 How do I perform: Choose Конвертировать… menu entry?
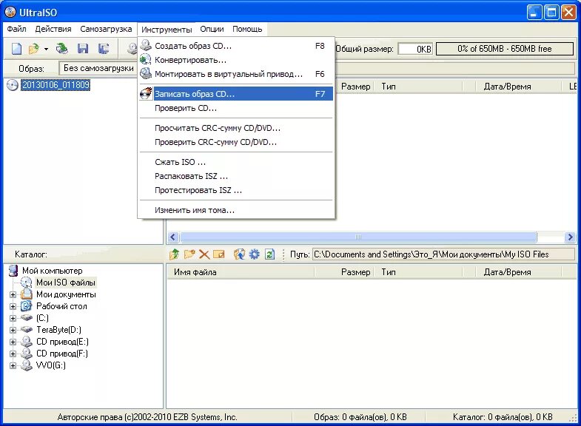[x=236, y=60]
